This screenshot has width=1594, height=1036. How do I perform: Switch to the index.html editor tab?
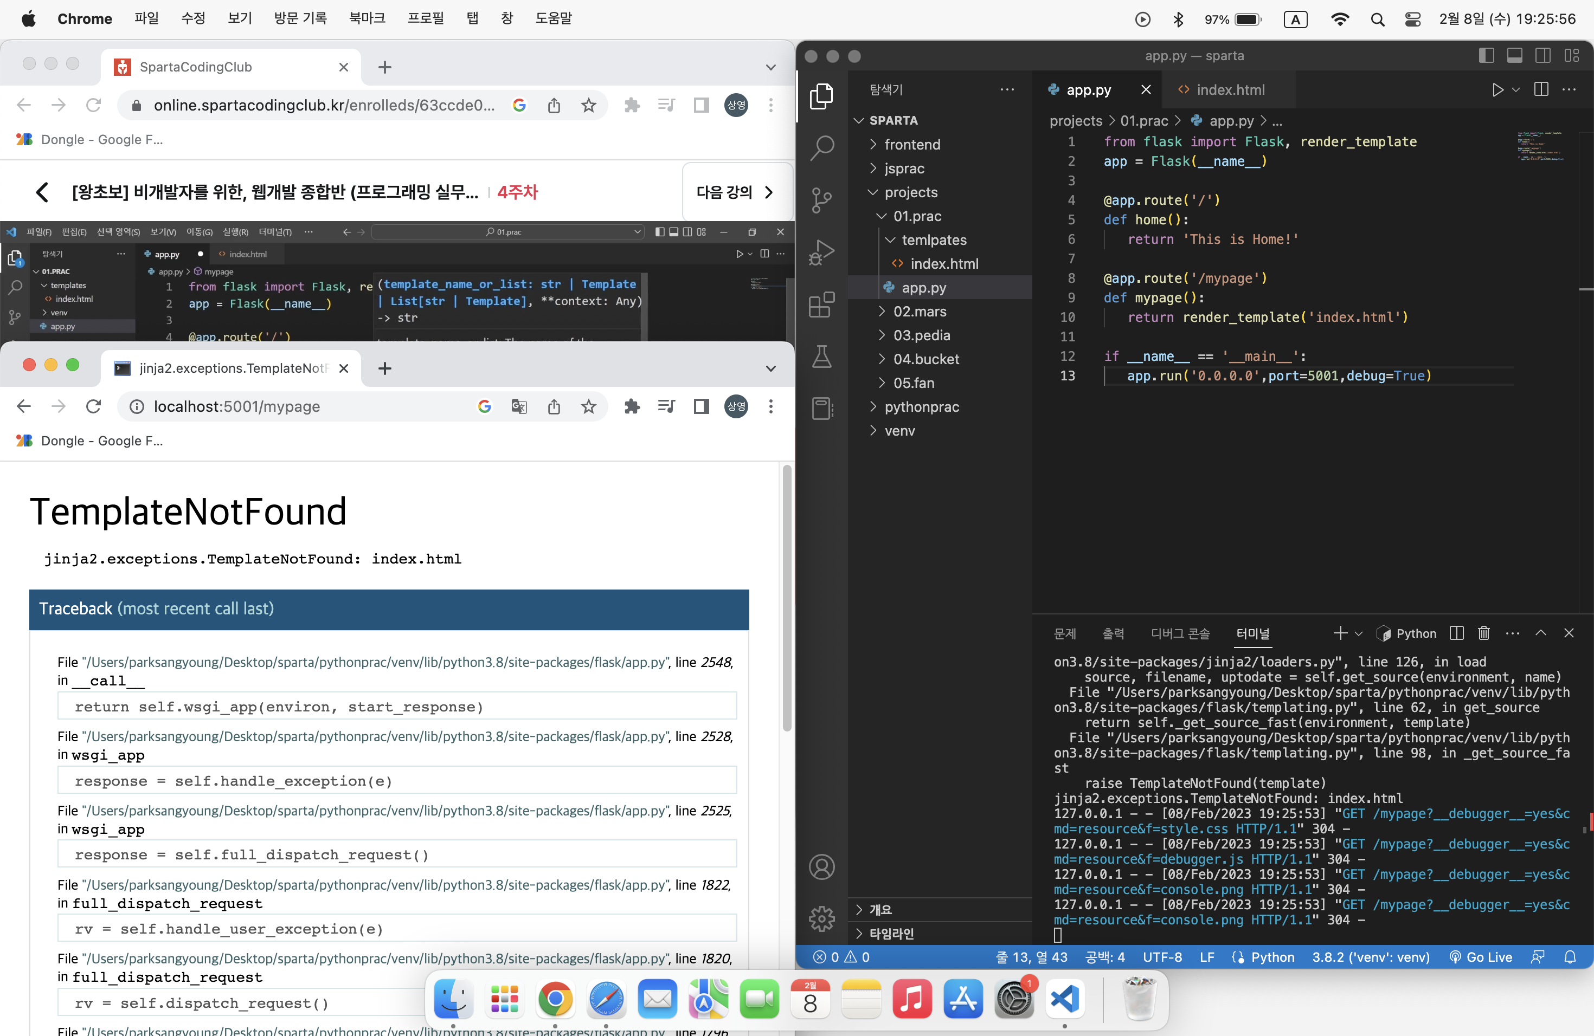pyautogui.click(x=1229, y=90)
